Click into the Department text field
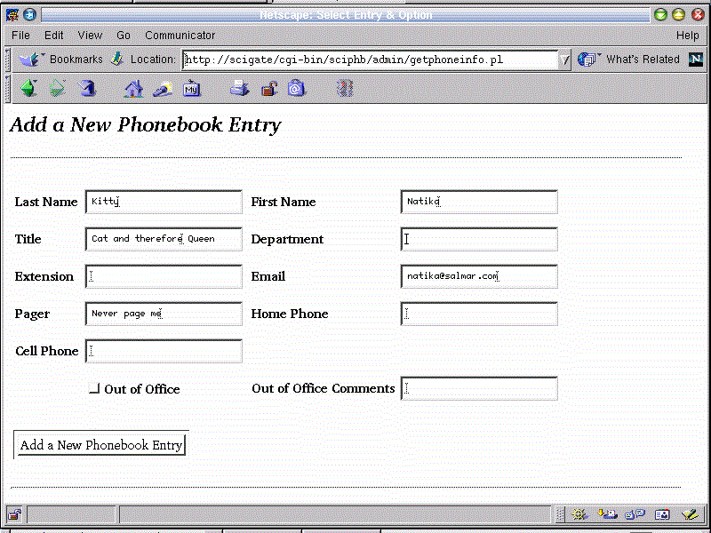The height and width of the screenshot is (533, 711). (x=479, y=239)
